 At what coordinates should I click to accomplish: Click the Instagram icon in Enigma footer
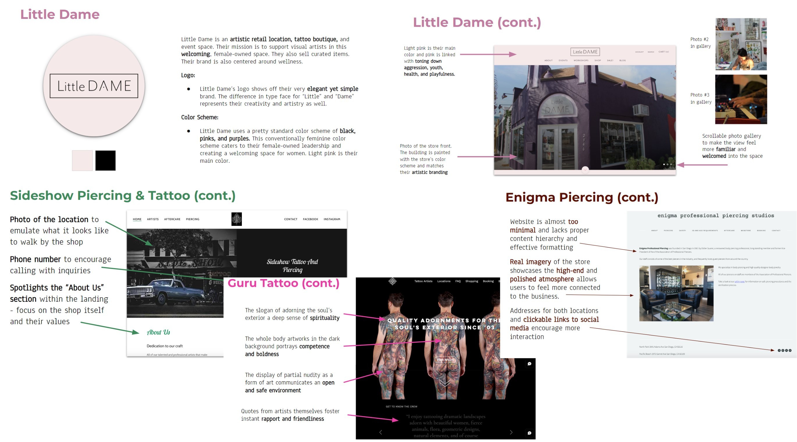click(783, 350)
